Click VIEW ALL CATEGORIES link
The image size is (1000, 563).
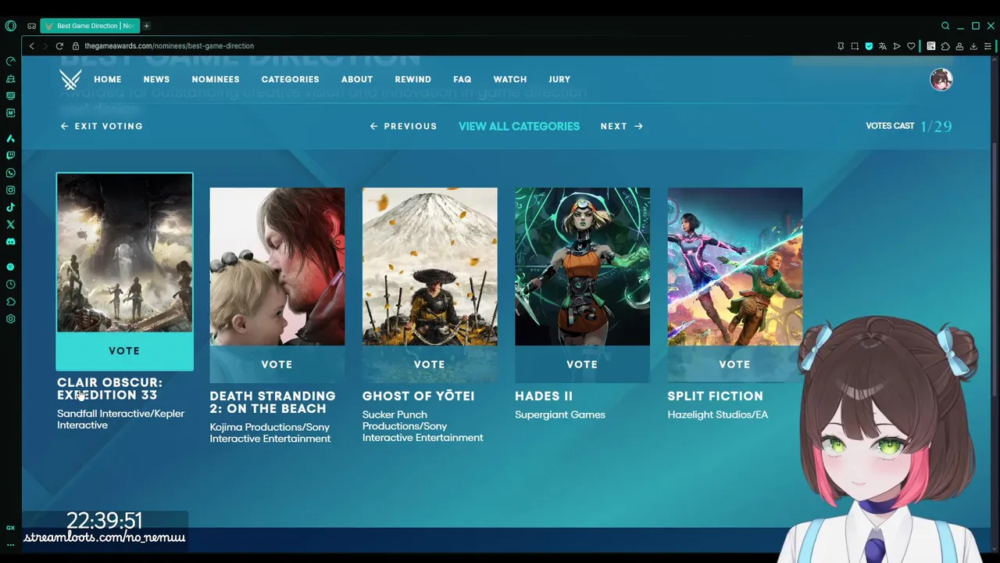519,126
